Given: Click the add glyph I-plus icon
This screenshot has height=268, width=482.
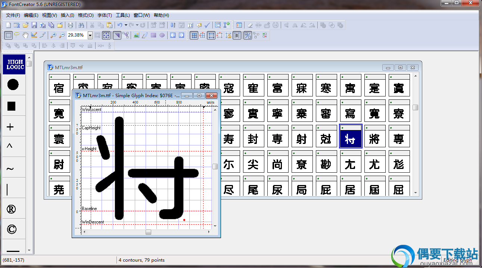Looking at the screenshot, I should pyautogui.click(x=227, y=25).
